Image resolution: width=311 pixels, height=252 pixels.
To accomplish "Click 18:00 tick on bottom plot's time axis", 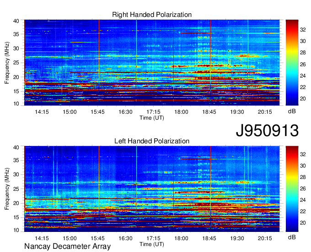I will [x=181, y=238].
